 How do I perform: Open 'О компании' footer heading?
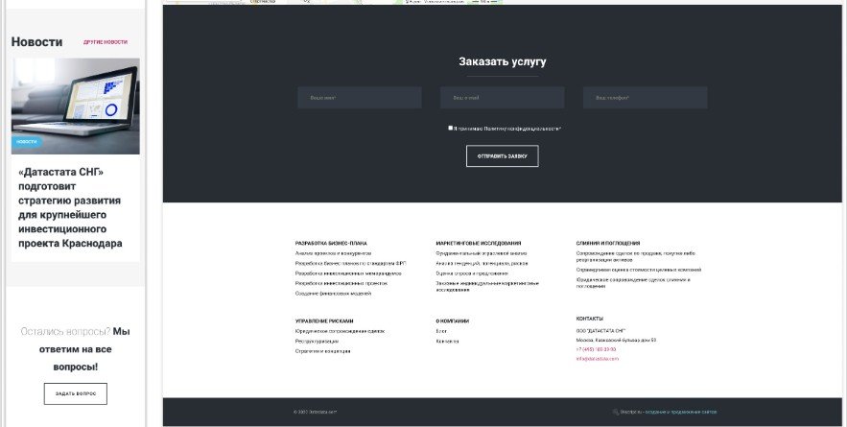coord(452,321)
